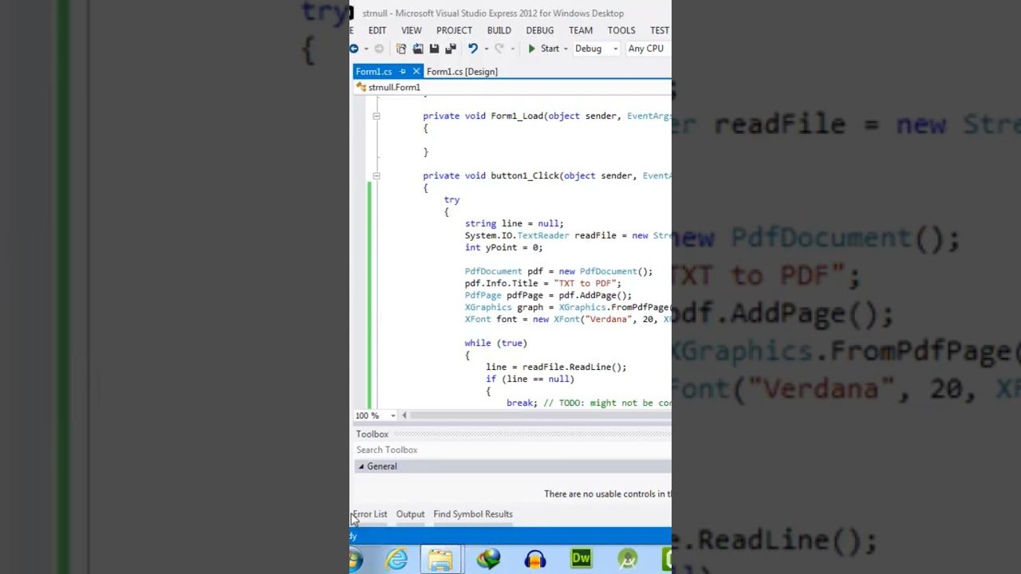Click the 'while (true)' code line

click(x=495, y=344)
